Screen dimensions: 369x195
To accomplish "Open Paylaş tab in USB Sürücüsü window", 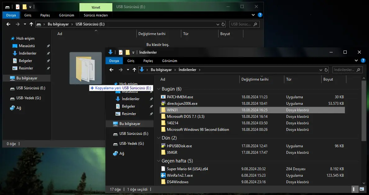I will point(45,15).
